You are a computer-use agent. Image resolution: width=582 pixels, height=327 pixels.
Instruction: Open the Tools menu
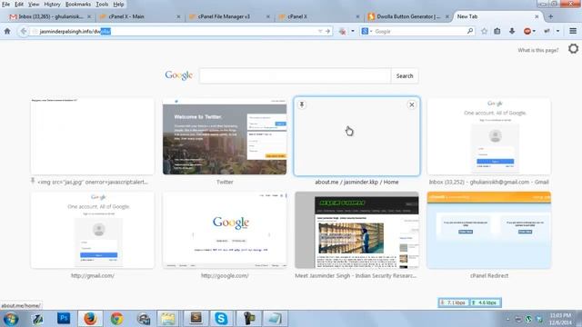(102, 5)
